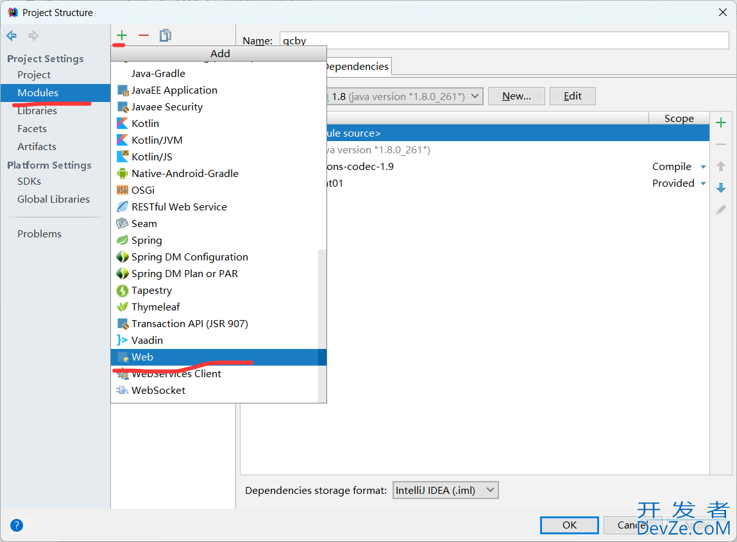This screenshot has height=542, width=737.
Task: Click the Javaee Security icon
Action: tap(123, 107)
